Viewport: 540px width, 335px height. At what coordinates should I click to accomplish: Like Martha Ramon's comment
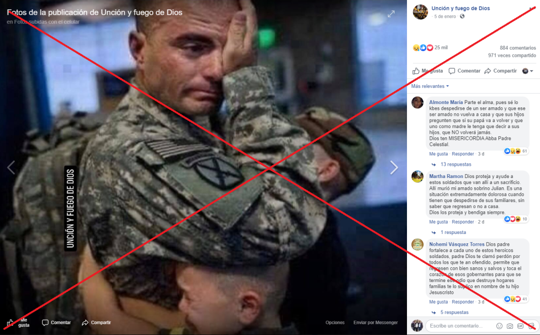(x=438, y=222)
